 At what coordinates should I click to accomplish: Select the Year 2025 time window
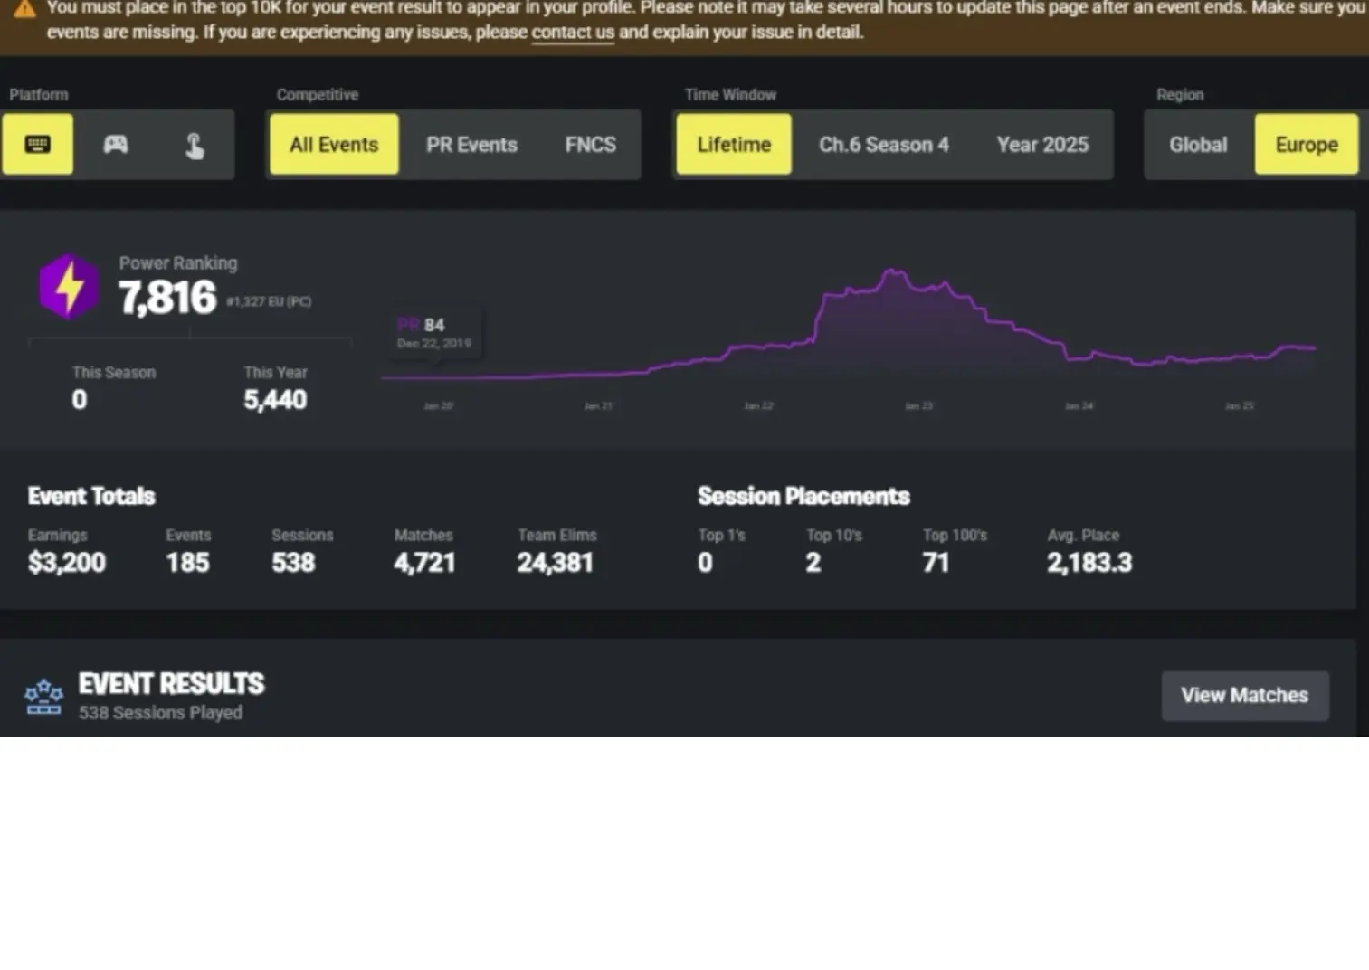pos(1042,145)
